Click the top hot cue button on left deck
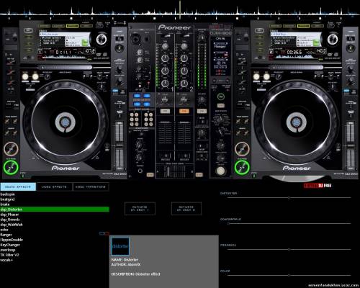360x288 pixels. click(11, 62)
